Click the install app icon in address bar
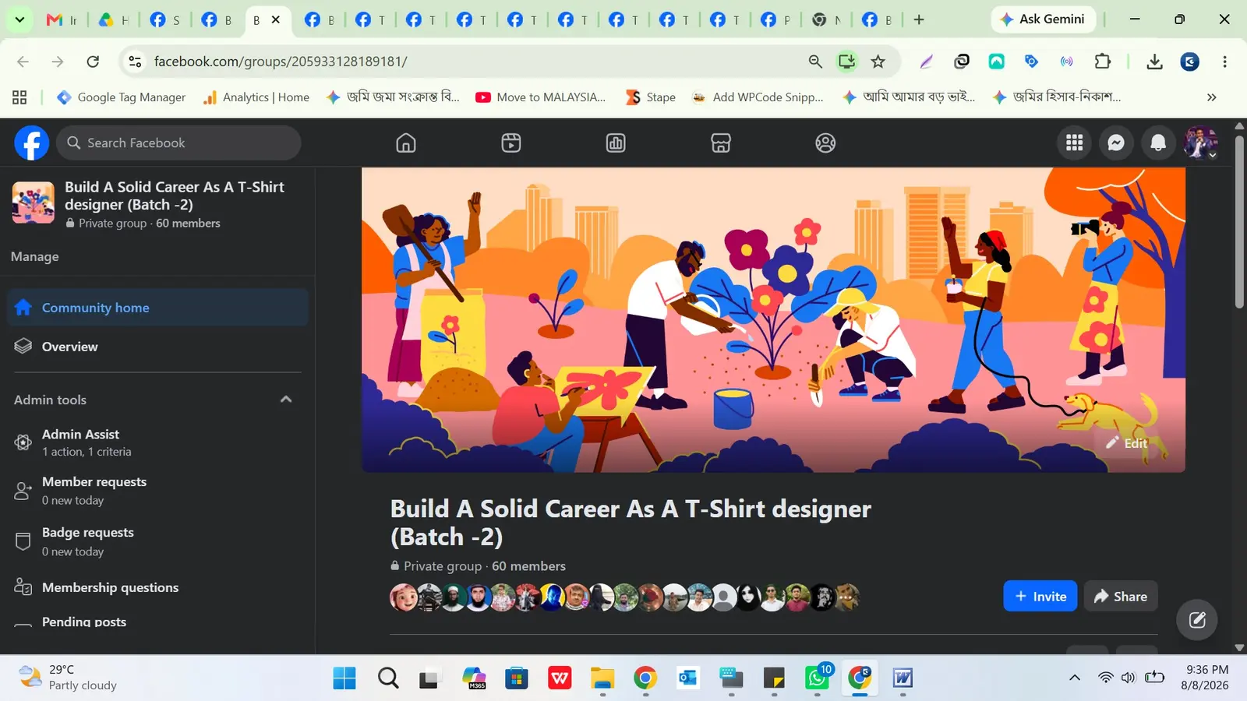The width and height of the screenshot is (1247, 701). (x=846, y=62)
